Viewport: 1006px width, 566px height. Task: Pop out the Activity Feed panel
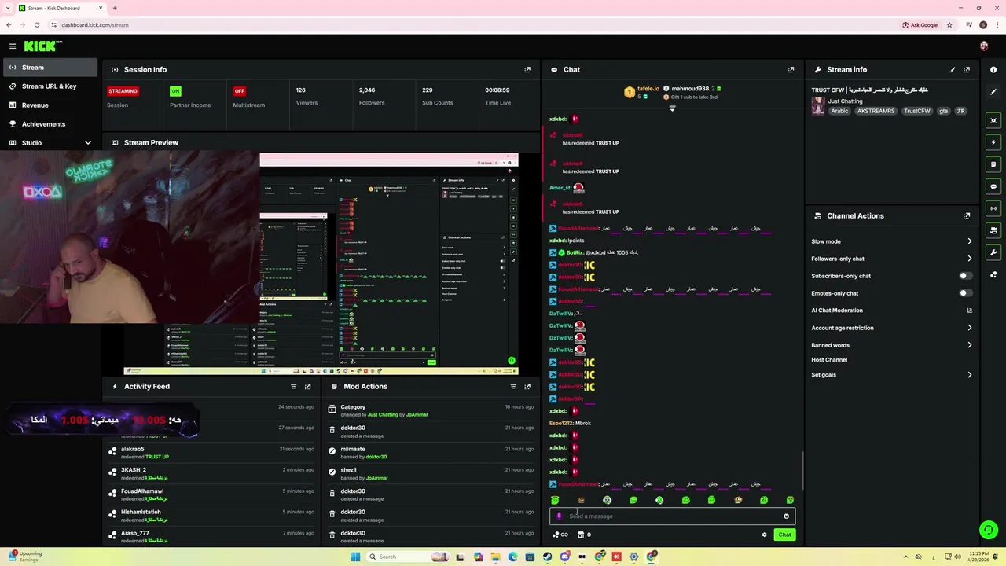pos(308,386)
